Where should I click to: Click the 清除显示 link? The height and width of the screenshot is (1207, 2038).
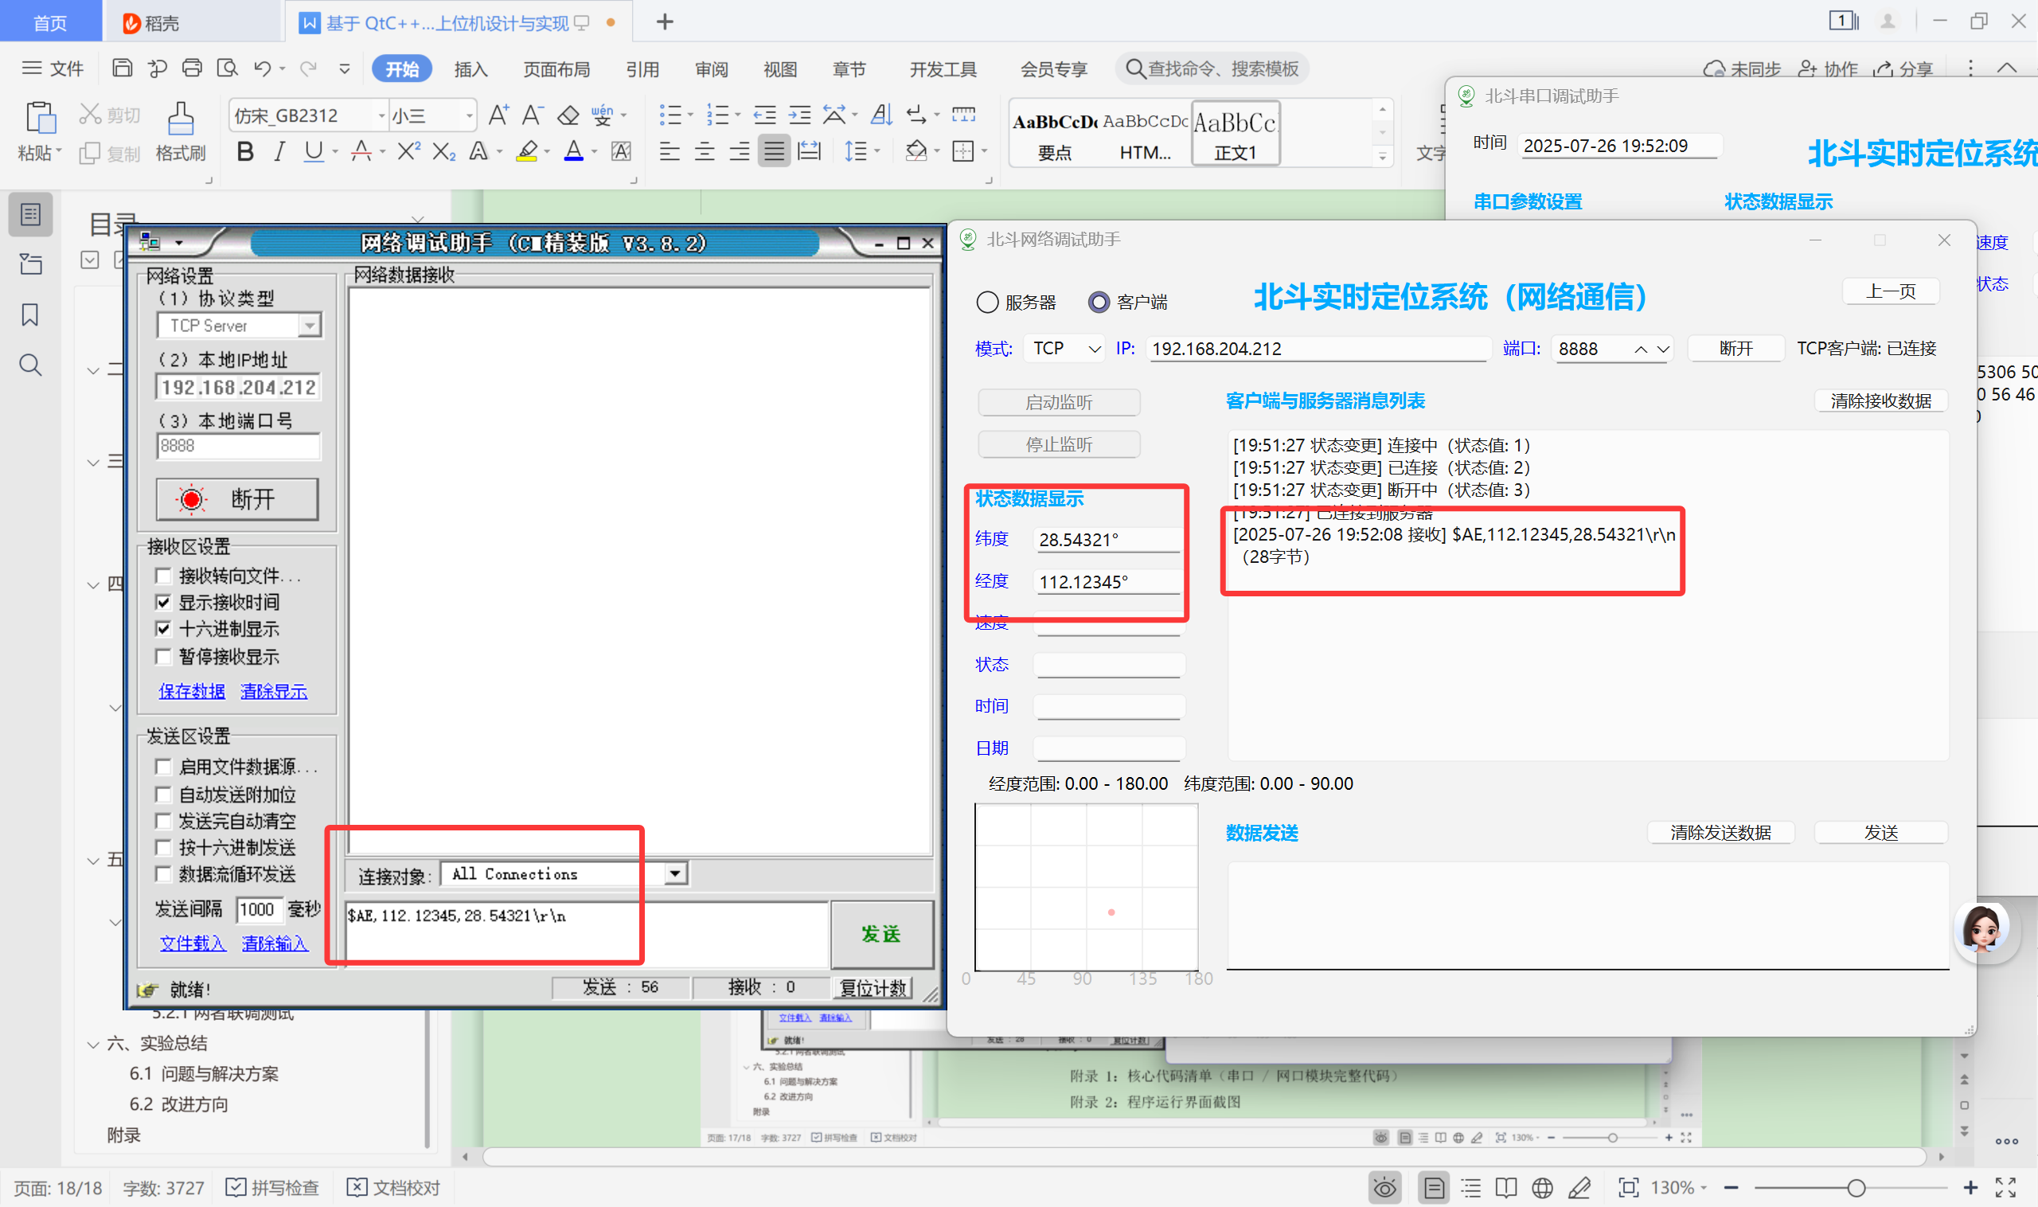(x=274, y=691)
